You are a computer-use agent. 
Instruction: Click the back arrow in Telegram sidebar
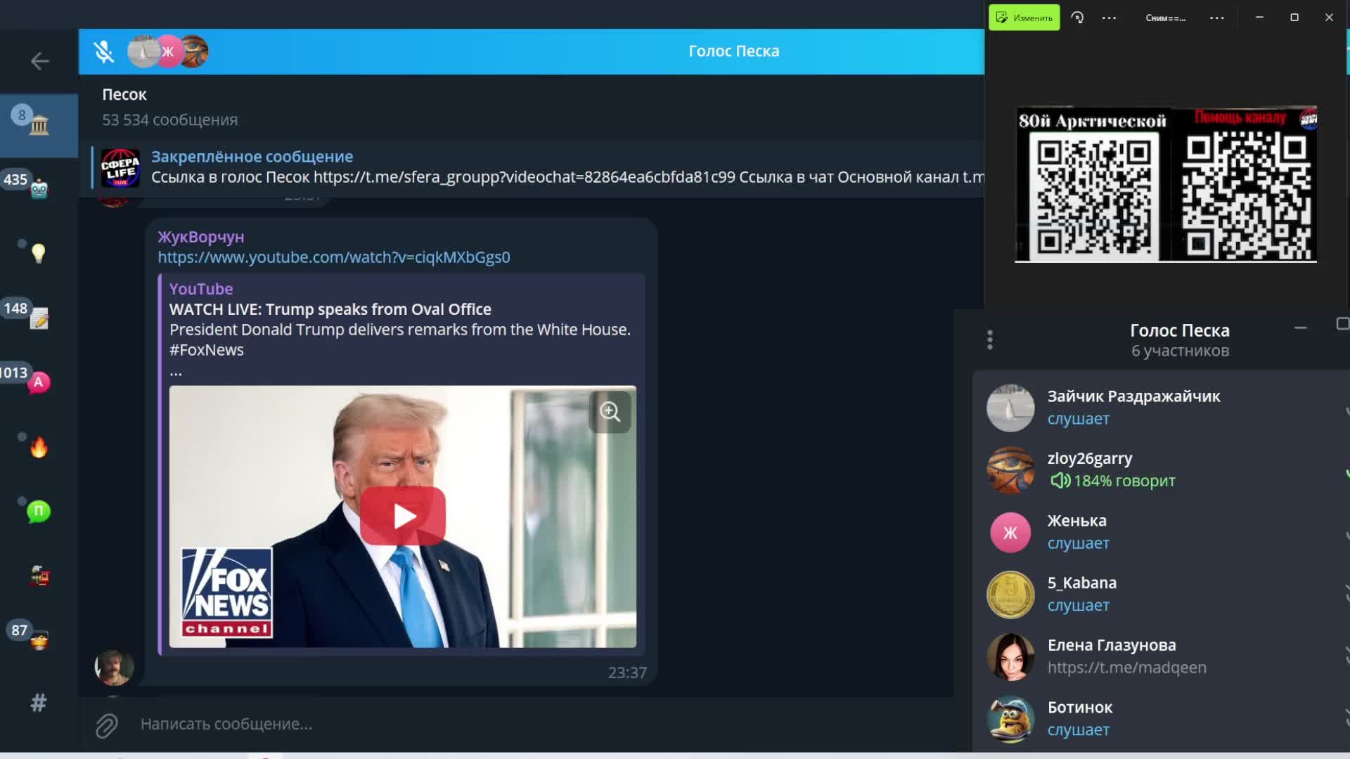pos(39,61)
